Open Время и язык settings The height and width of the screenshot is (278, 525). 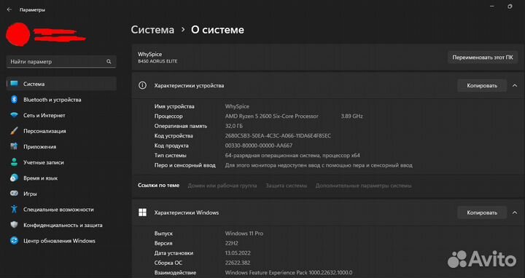(61, 178)
